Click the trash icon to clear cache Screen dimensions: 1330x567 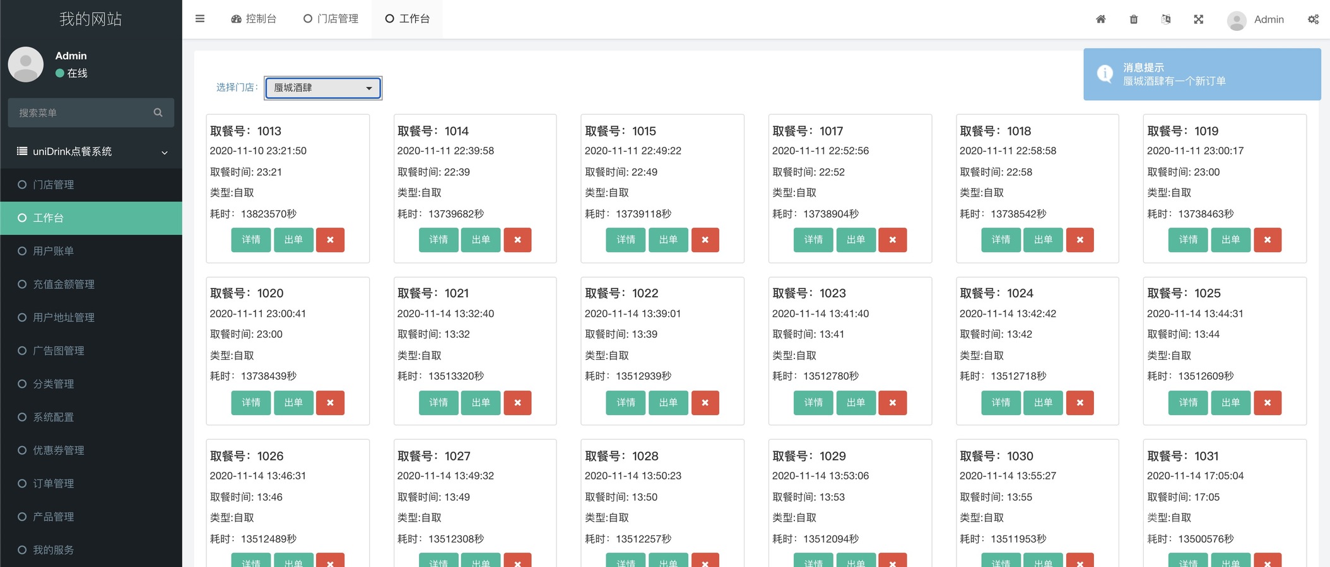1133,20
